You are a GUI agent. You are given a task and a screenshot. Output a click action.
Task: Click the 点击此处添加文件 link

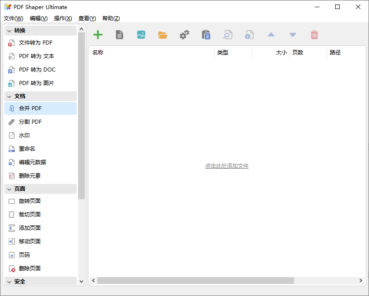click(x=226, y=166)
